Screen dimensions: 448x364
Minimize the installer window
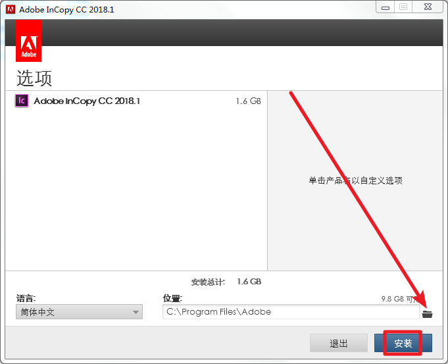385,7
